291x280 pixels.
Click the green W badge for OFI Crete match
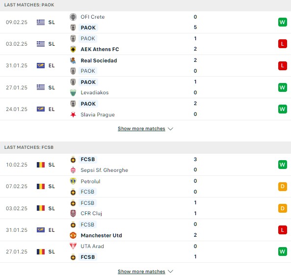point(283,22)
